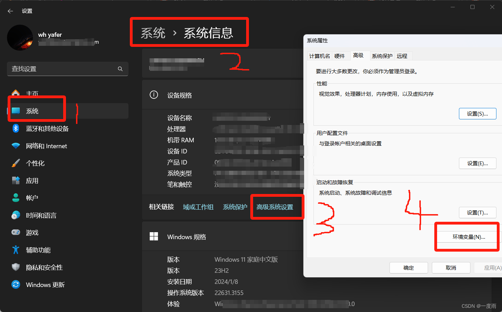Open the 应用 settings page

click(31, 180)
